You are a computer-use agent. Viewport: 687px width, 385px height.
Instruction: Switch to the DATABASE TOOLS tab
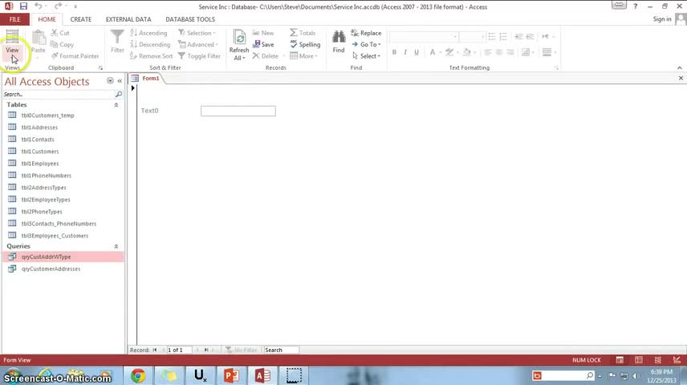190,19
